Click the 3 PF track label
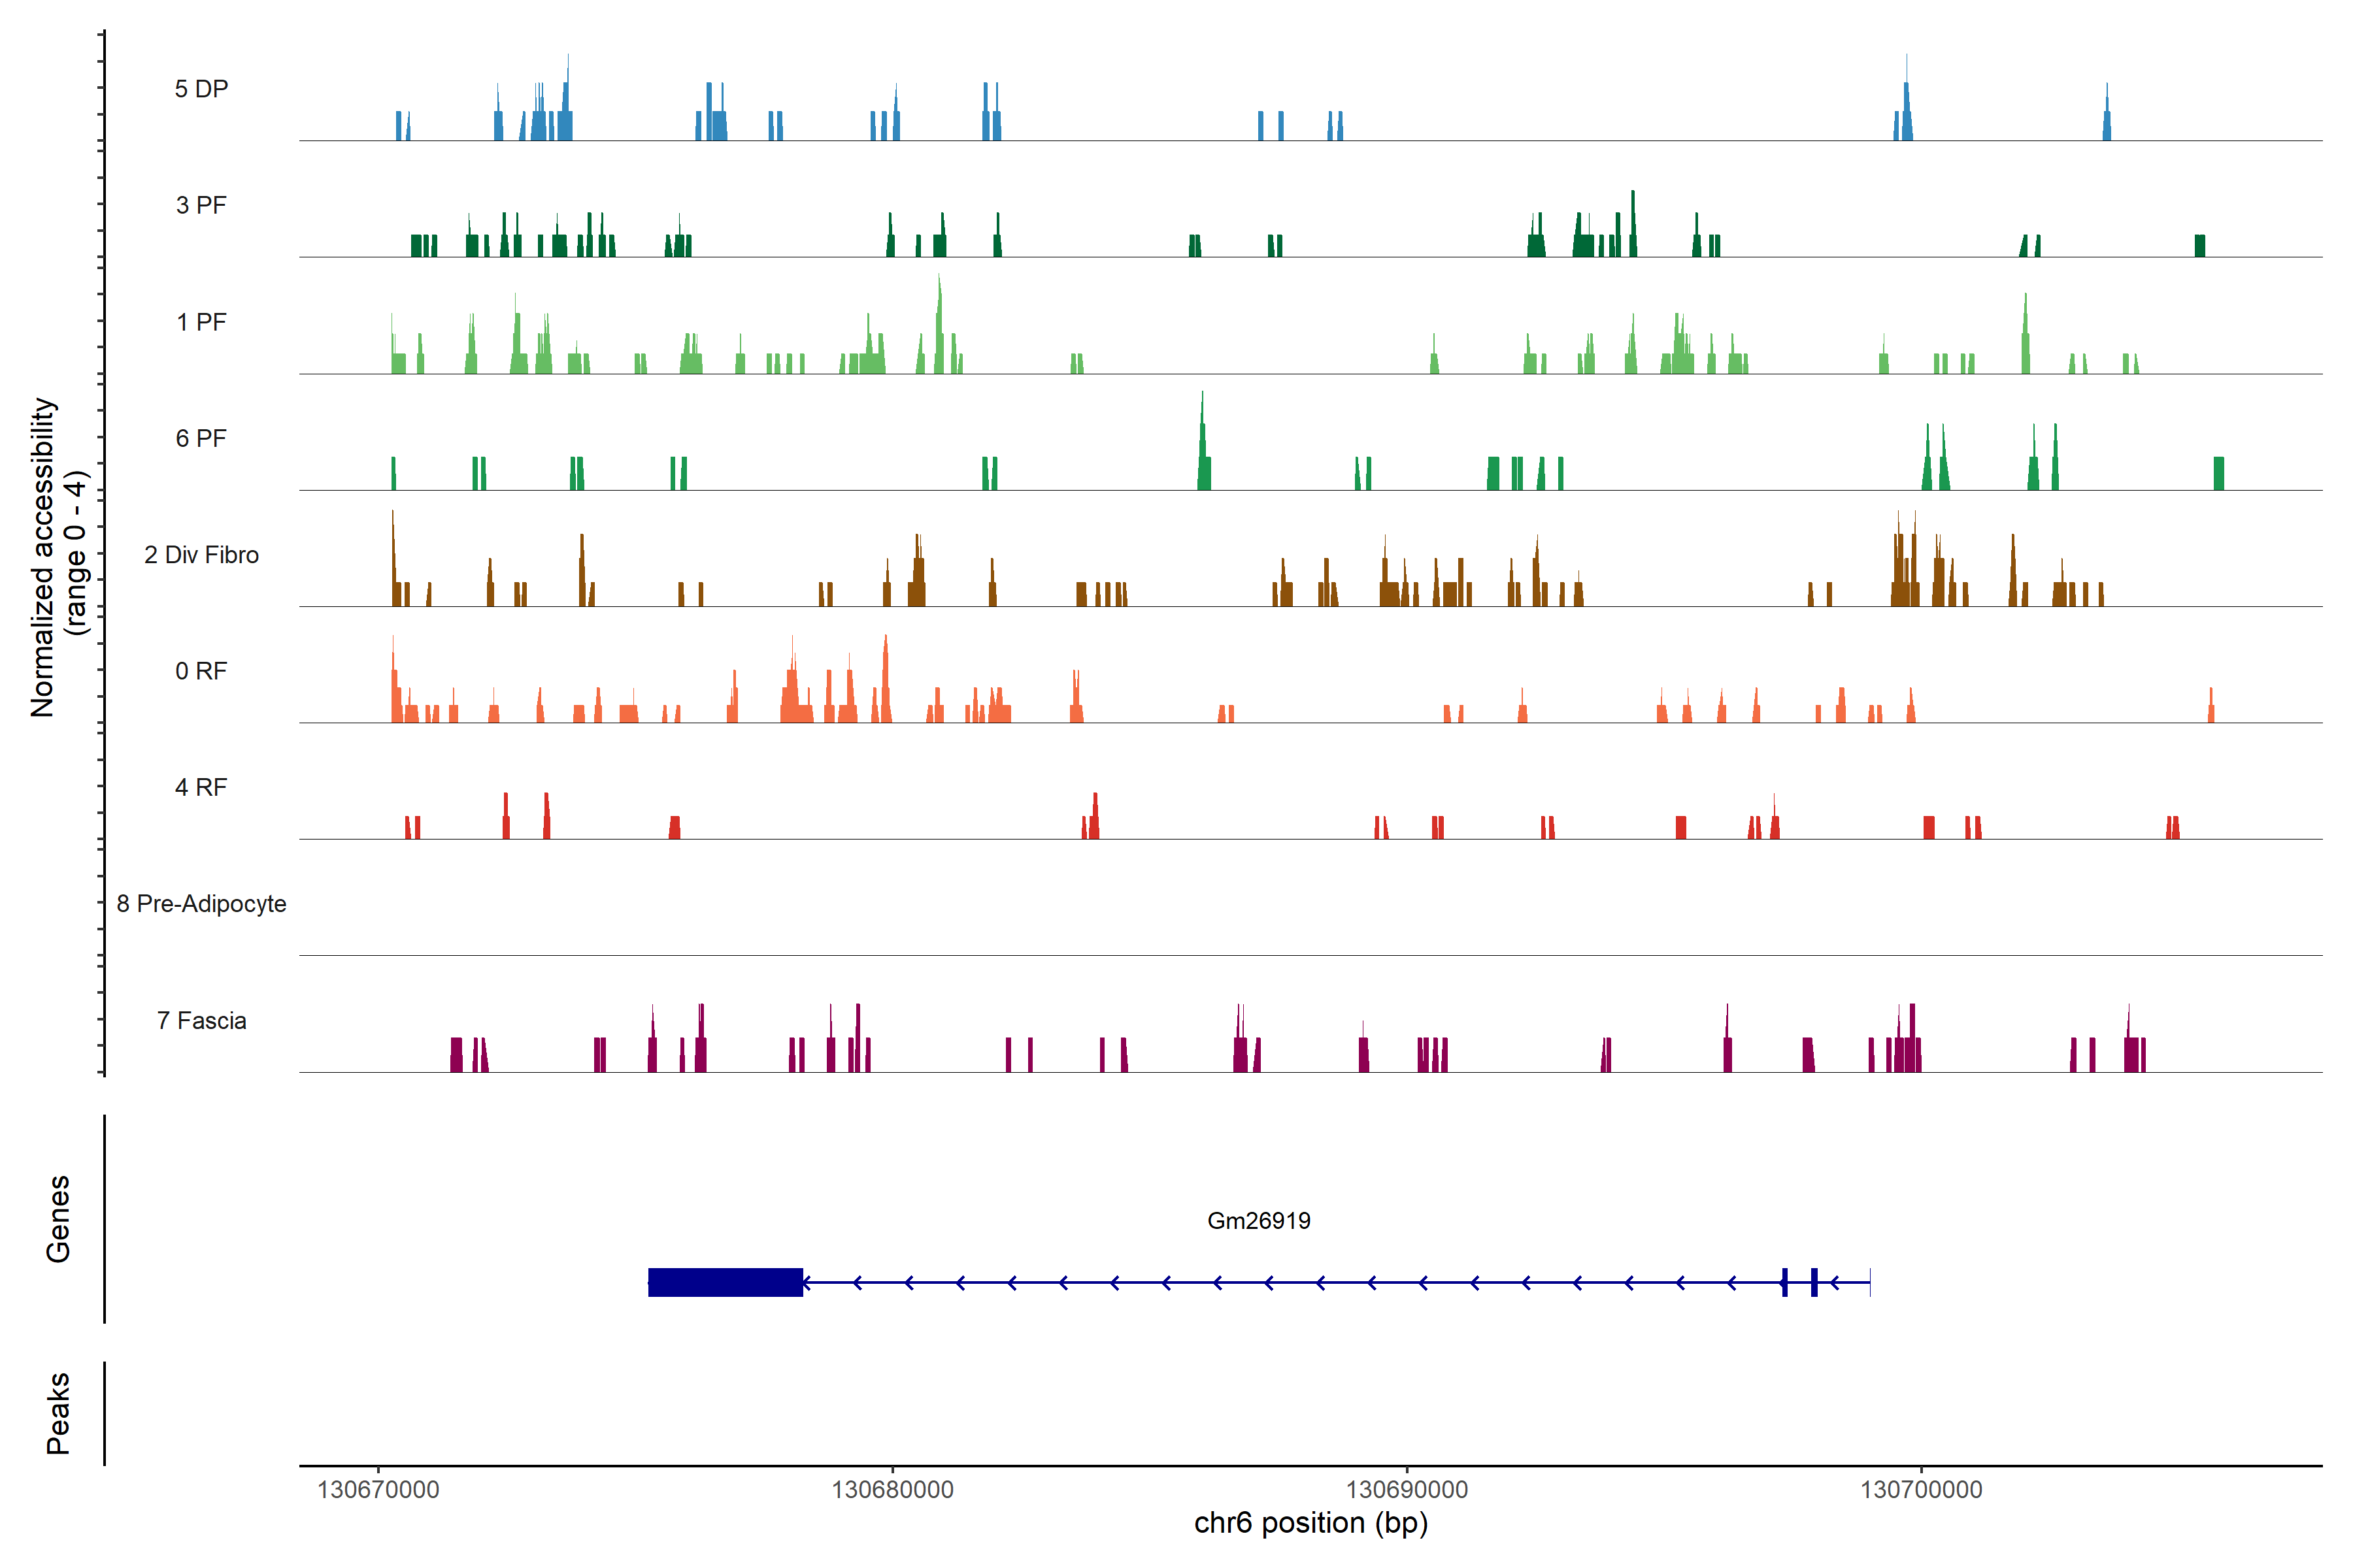 [201, 205]
